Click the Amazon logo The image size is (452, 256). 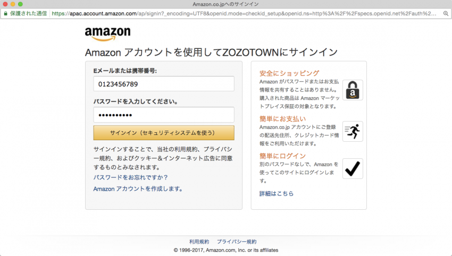click(x=107, y=35)
